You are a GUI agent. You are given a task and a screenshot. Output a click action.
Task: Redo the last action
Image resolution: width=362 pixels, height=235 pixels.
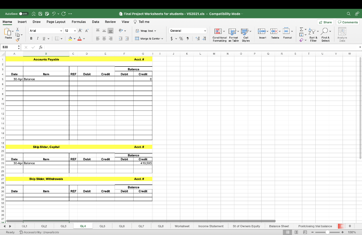tap(64, 14)
